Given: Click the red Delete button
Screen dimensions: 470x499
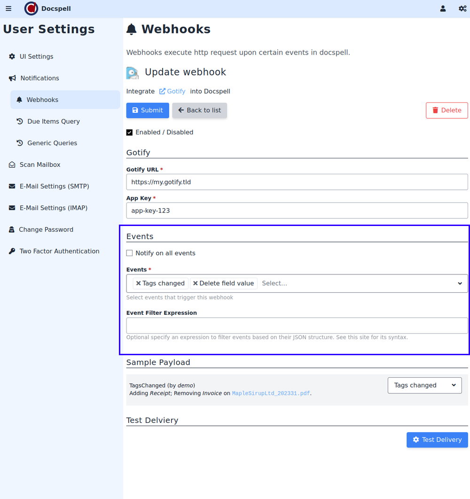Looking at the screenshot, I should (x=446, y=110).
